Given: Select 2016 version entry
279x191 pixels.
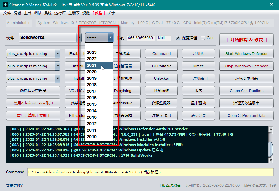Looking at the screenshot, I should coord(99,98).
